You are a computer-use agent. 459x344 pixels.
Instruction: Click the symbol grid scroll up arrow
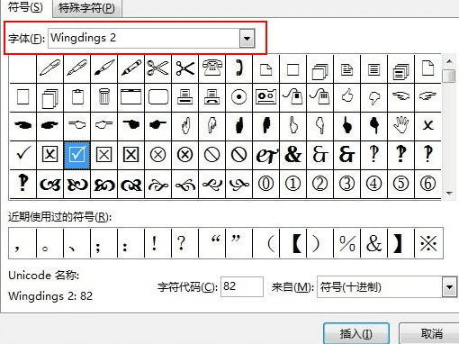449,61
